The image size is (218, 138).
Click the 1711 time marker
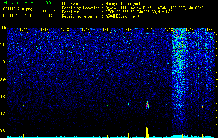24,30
